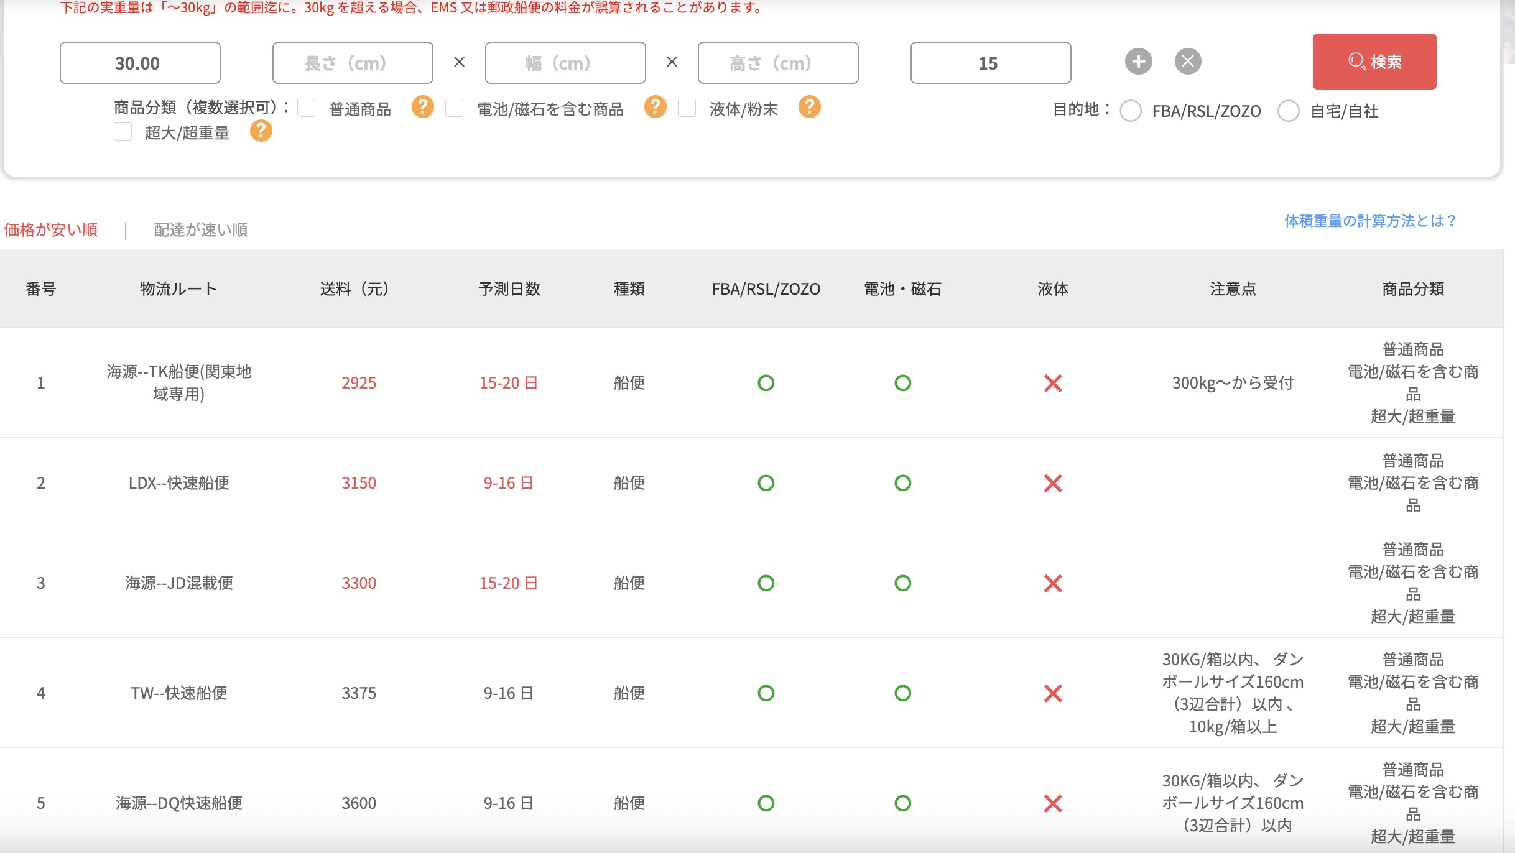Click the red 検索 search button
1515x853 pixels.
pyautogui.click(x=1374, y=62)
